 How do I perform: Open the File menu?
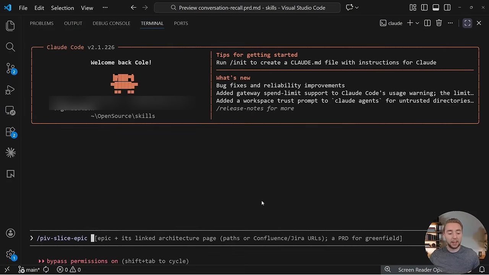[23, 8]
